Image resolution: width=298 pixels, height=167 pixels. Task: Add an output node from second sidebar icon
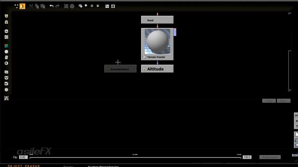7,22
